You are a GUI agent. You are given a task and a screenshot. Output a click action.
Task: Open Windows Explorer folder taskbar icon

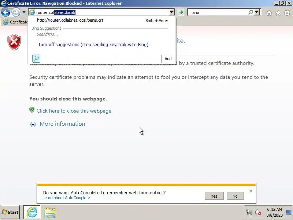[50, 213]
